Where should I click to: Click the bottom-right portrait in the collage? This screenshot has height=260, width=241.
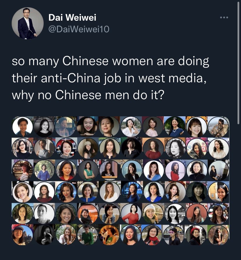point(218,235)
